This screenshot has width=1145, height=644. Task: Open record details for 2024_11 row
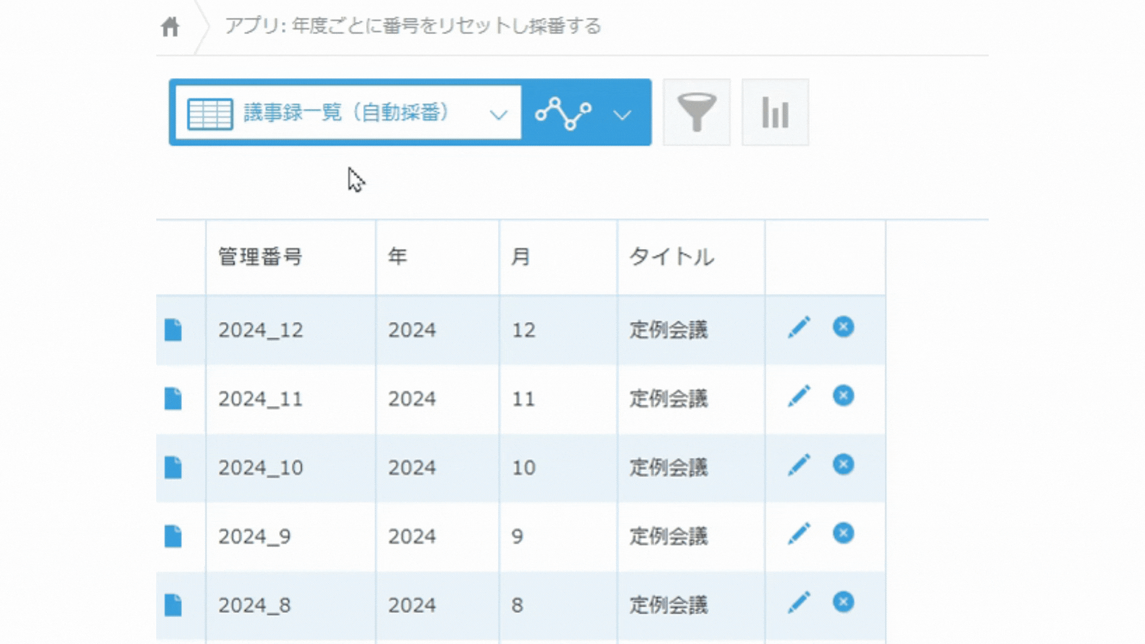(173, 398)
